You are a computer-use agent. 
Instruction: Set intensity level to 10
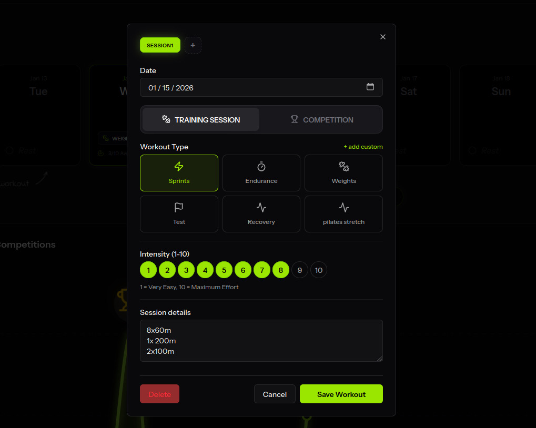pyautogui.click(x=318, y=270)
